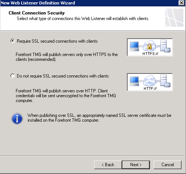The image size is (186, 174).
Task: Close the wizard window with X
Action: pyautogui.click(x=182, y=3)
